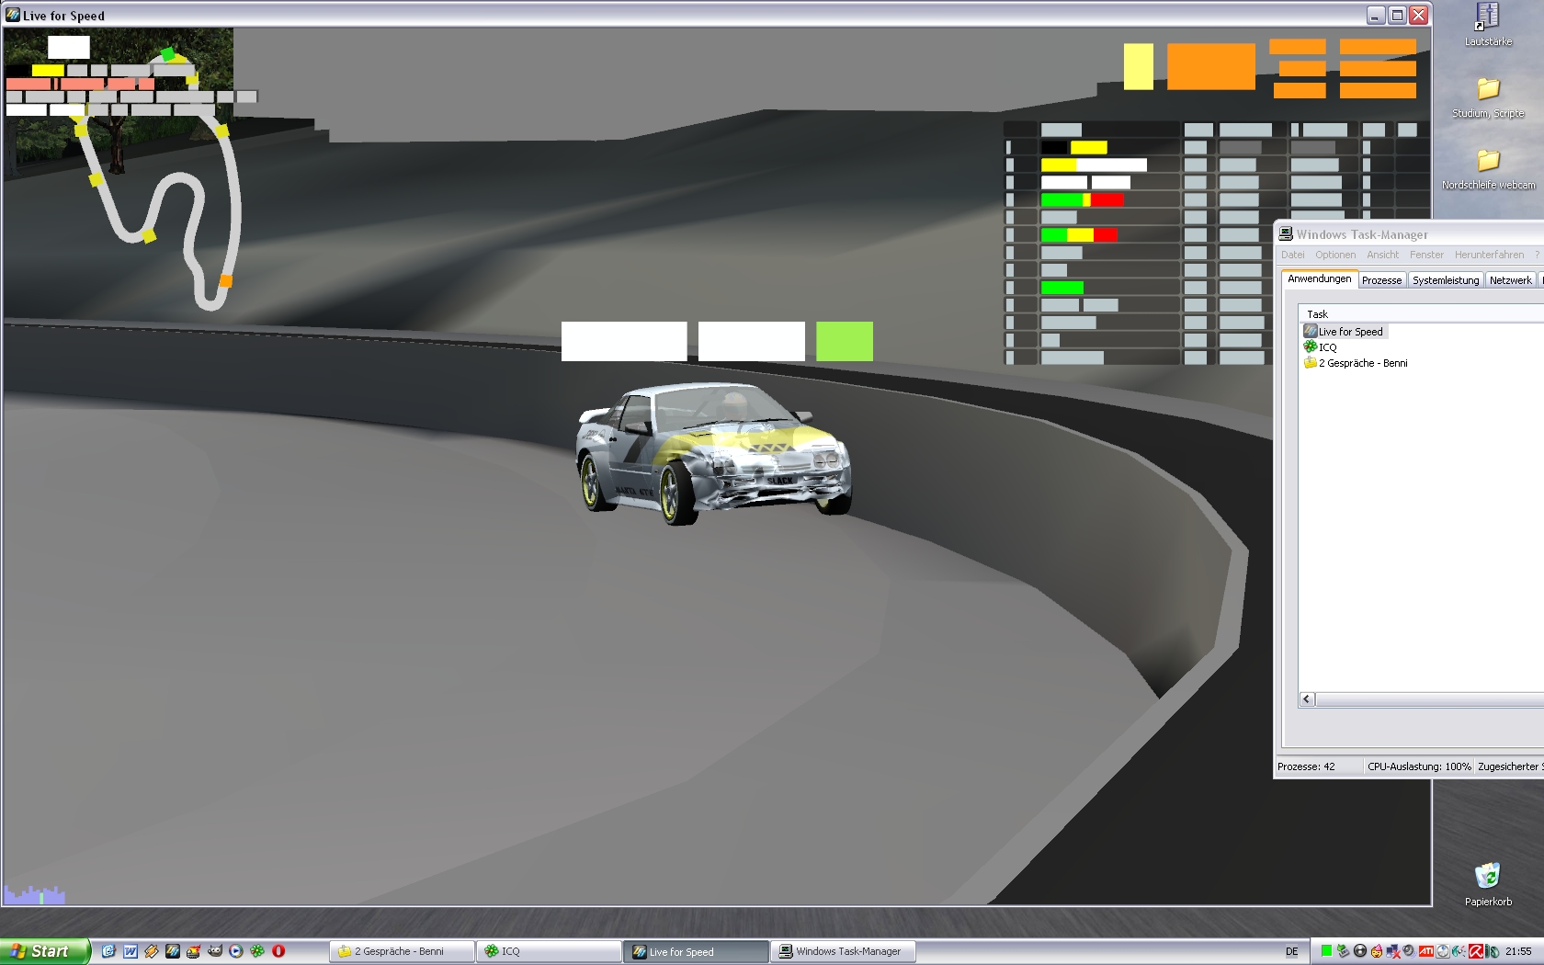Click the Start button
This screenshot has width=1544, height=965.
tap(45, 951)
